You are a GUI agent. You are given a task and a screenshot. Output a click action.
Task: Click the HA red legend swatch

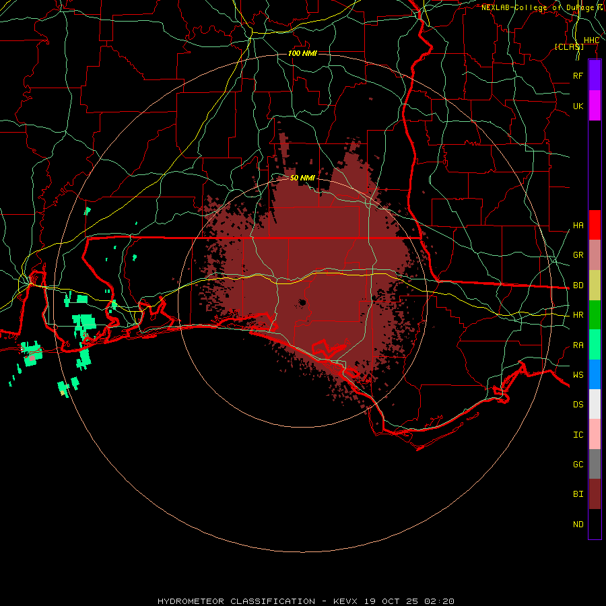click(595, 225)
